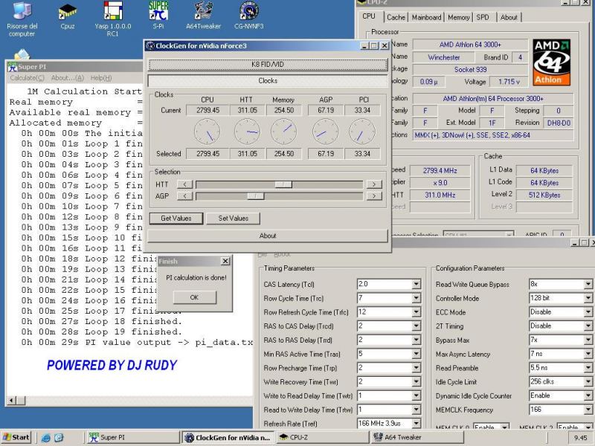This screenshot has height=446, width=595.
Task: Switch to the Memory tab in CPU-Z
Action: tap(458, 17)
